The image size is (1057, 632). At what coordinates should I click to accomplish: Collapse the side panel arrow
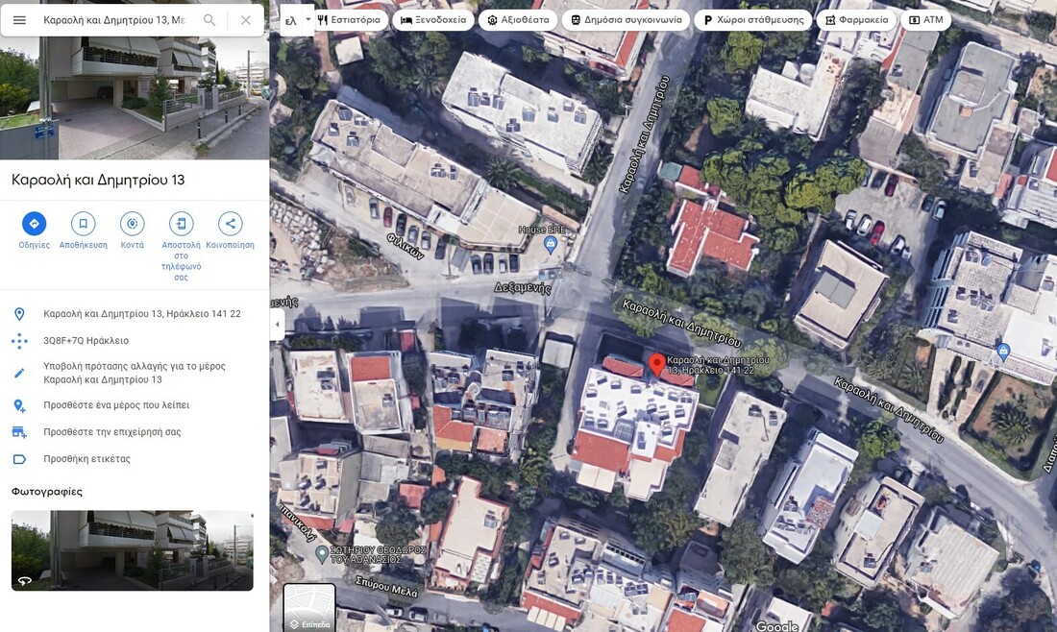pyautogui.click(x=278, y=325)
